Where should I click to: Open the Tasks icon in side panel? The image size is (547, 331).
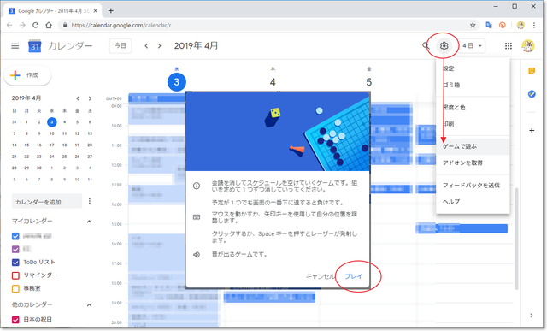(532, 93)
